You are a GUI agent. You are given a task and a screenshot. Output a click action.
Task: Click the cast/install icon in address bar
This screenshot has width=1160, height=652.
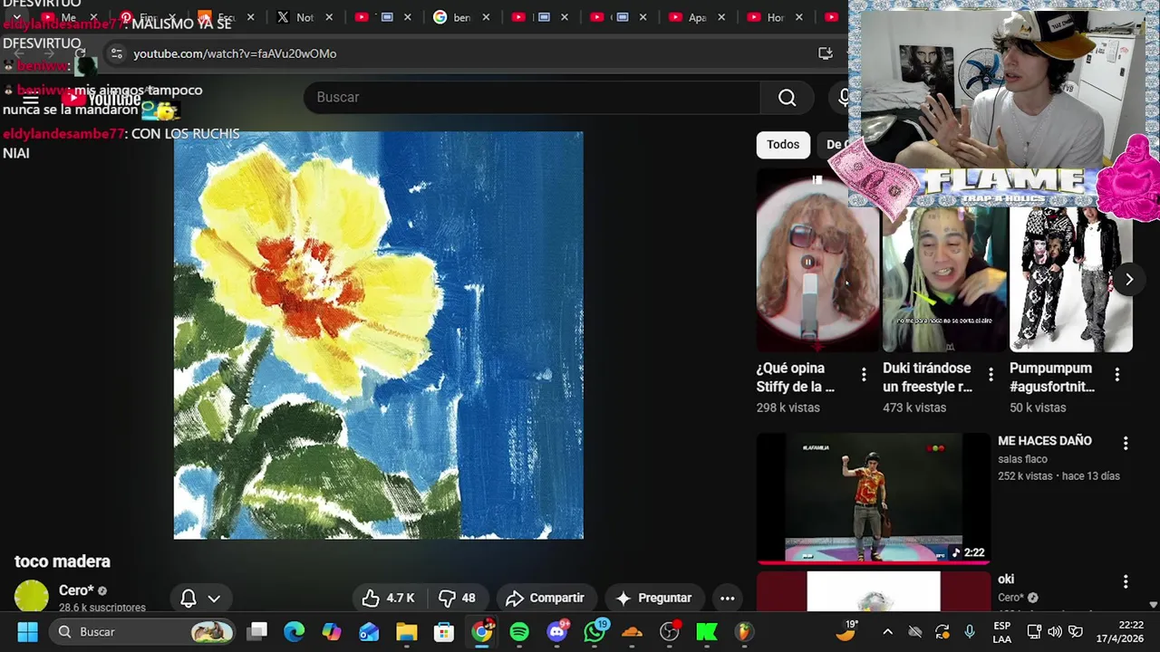[825, 53]
